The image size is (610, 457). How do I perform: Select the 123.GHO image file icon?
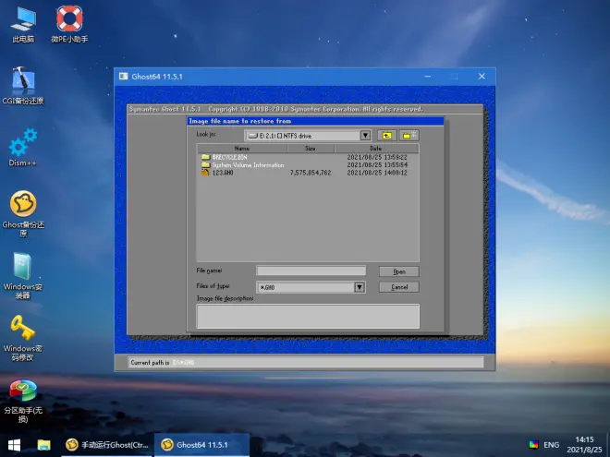coord(205,172)
